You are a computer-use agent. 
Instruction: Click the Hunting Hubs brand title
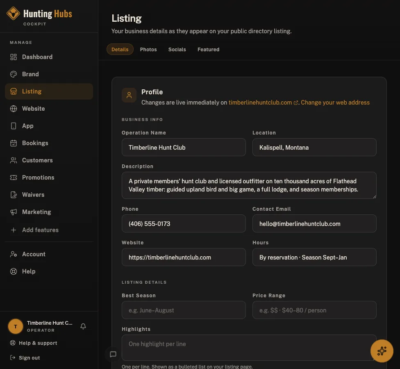[x=48, y=14]
